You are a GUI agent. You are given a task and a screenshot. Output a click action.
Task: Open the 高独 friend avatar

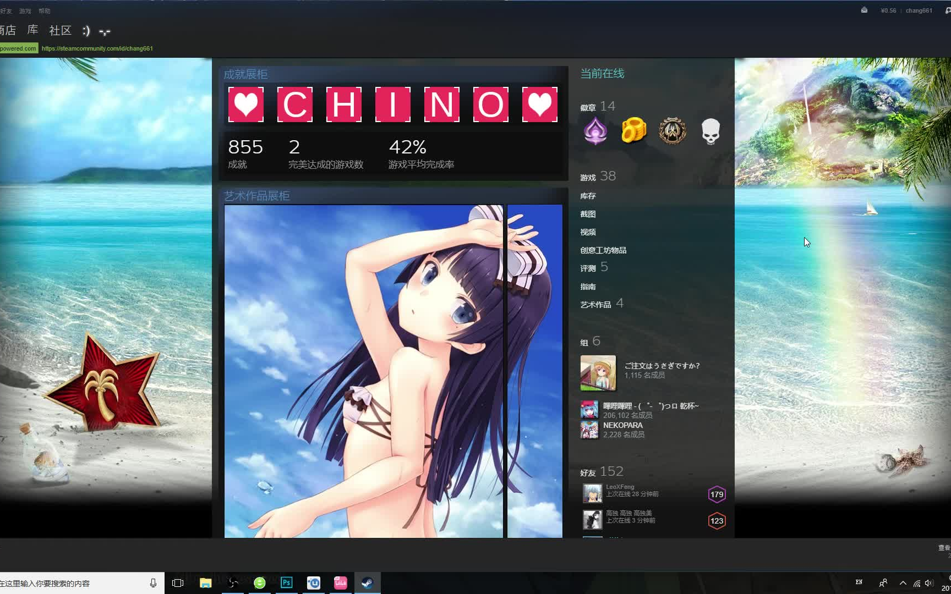pyautogui.click(x=593, y=520)
